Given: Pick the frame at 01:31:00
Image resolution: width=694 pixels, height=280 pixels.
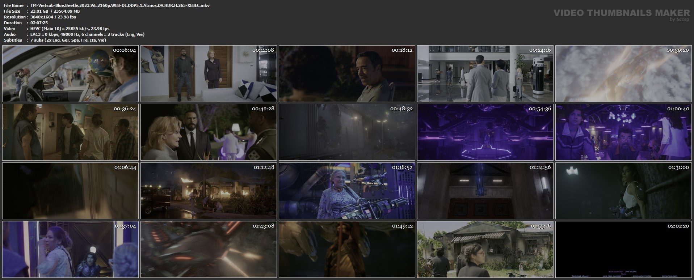Looking at the screenshot, I should 623,191.
